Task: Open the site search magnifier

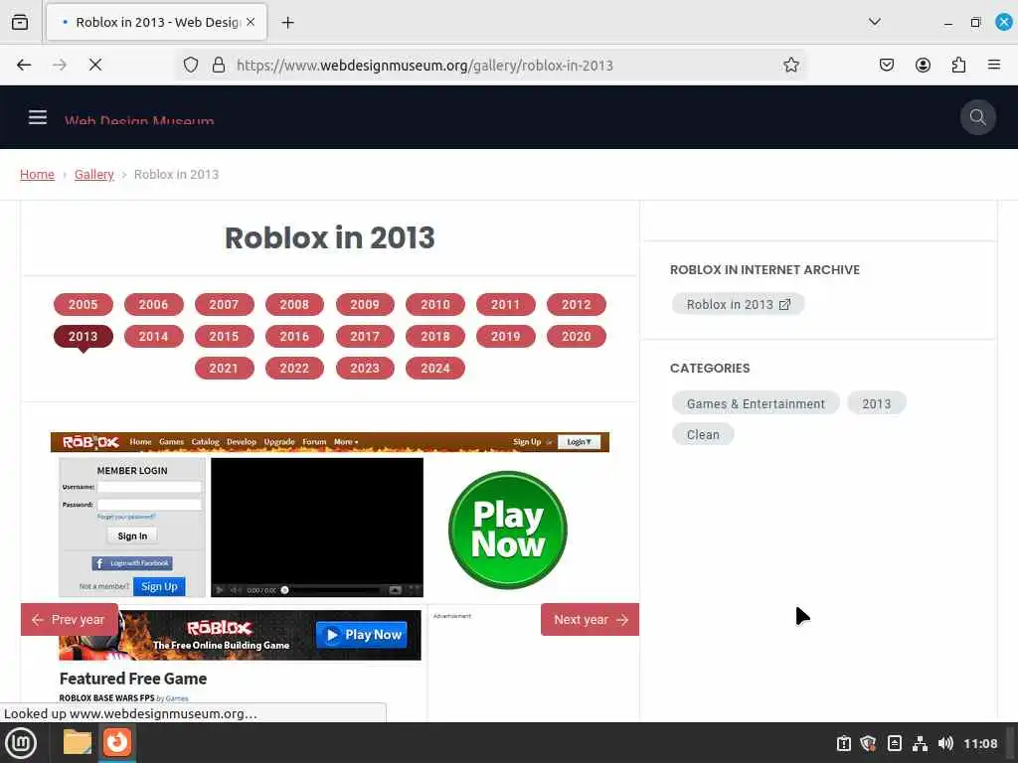Action: tap(978, 117)
